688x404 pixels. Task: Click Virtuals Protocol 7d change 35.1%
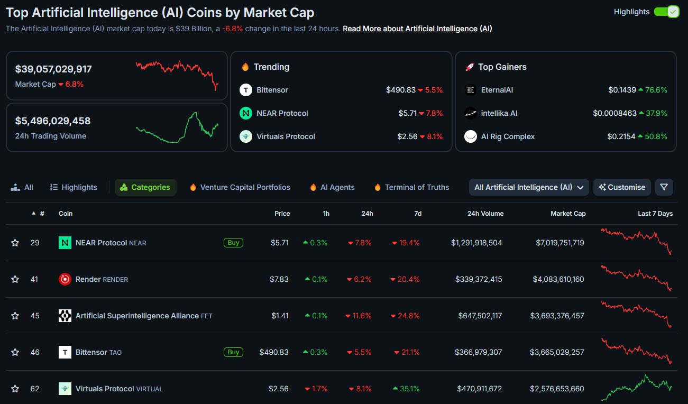[x=406, y=389]
